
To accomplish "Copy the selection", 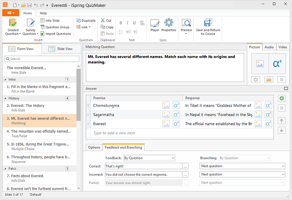I will [x=107, y=27].
